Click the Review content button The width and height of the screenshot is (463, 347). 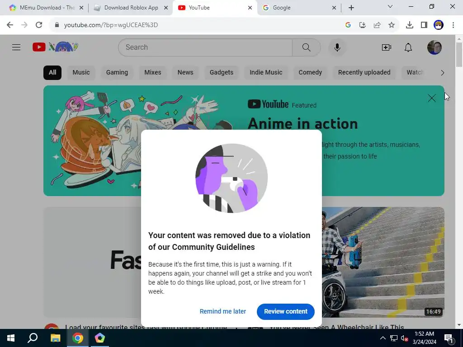click(286, 311)
